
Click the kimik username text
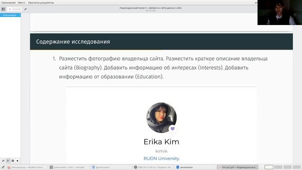[161, 151]
